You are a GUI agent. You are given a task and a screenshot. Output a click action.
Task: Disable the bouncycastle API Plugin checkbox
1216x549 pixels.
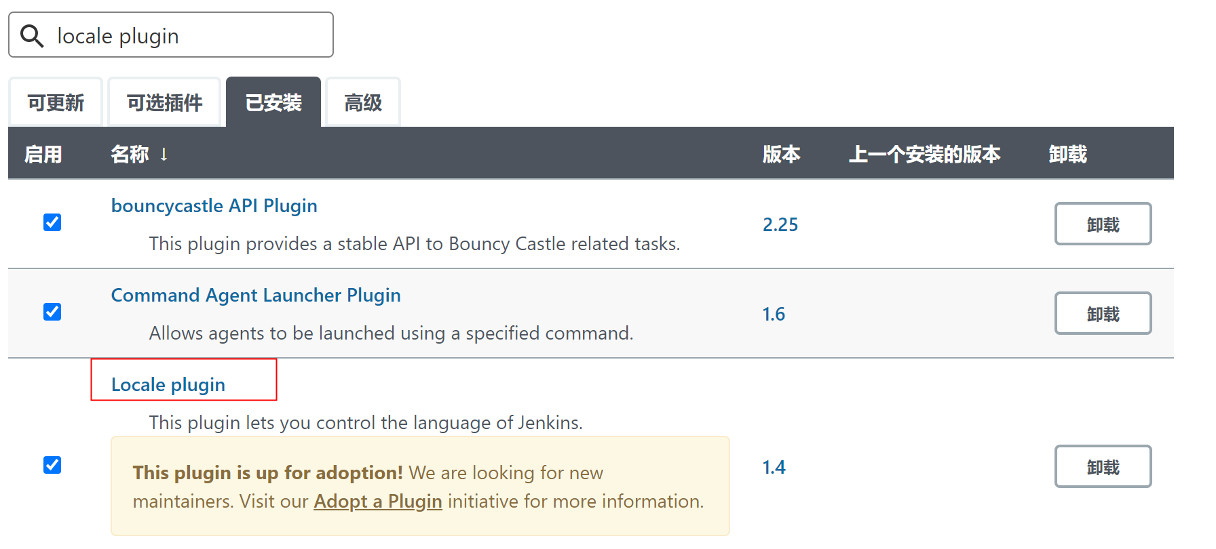[52, 222]
